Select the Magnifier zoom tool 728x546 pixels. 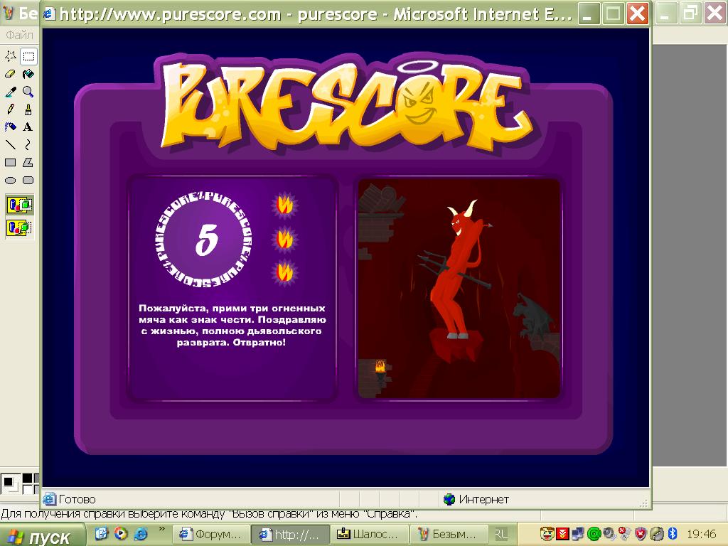[x=28, y=92]
